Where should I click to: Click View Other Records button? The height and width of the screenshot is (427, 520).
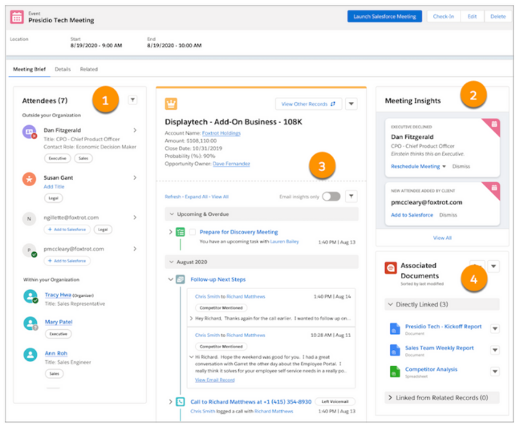point(308,104)
